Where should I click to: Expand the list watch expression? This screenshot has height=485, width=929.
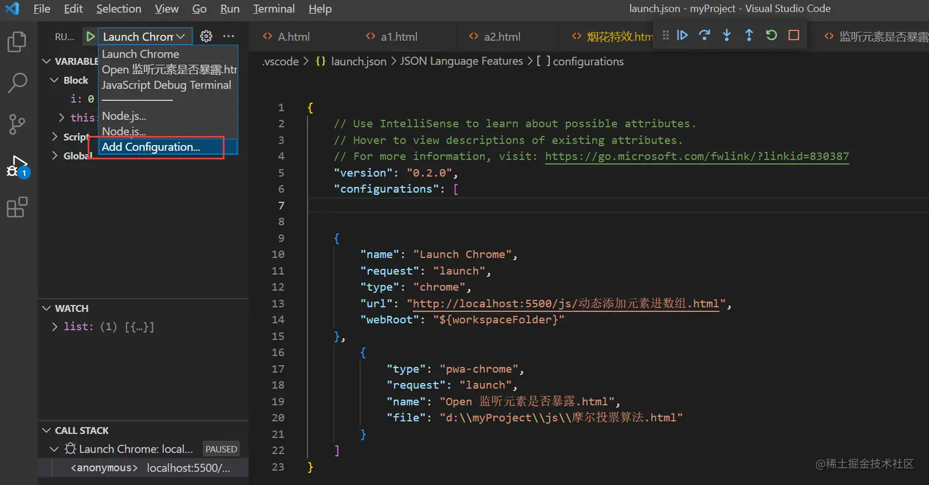coord(56,327)
